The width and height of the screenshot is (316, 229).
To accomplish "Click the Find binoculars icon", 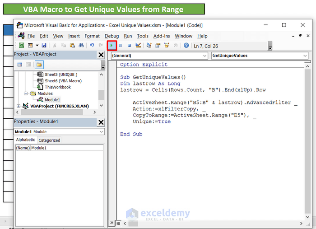I will [81, 45].
